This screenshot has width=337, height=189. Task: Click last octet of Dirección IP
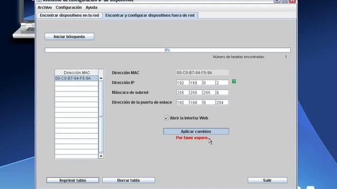pos(222,83)
